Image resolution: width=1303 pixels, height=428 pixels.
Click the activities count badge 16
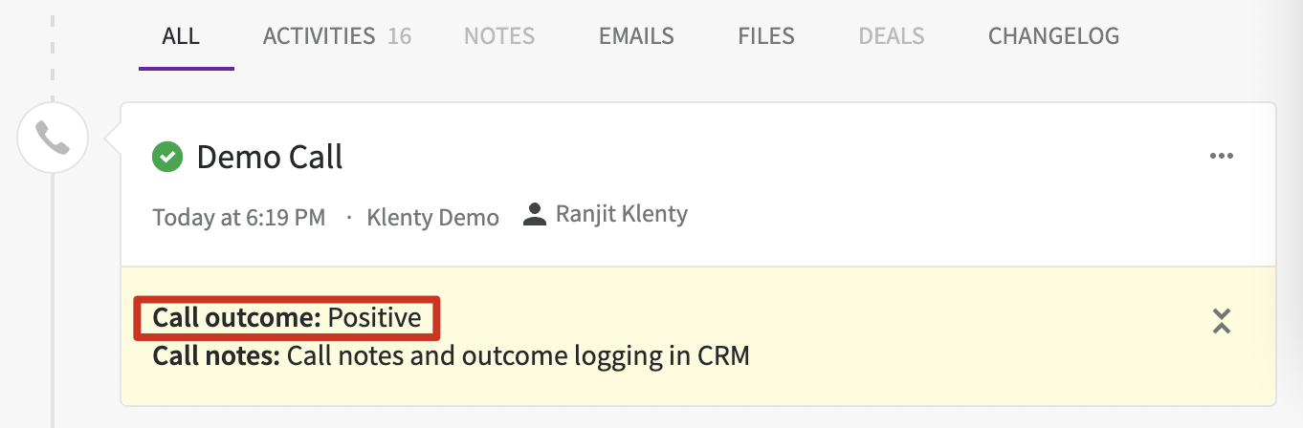[x=399, y=36]
